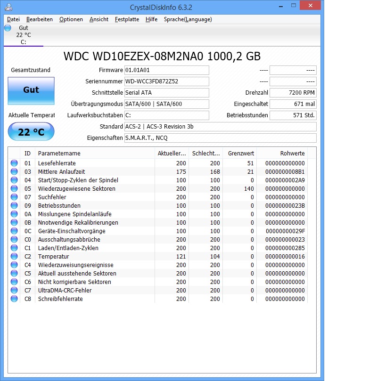377x381 pixels.
Task: Click status orb of Mittlere Anlaufzeit row
Action: tap(14, 171)
